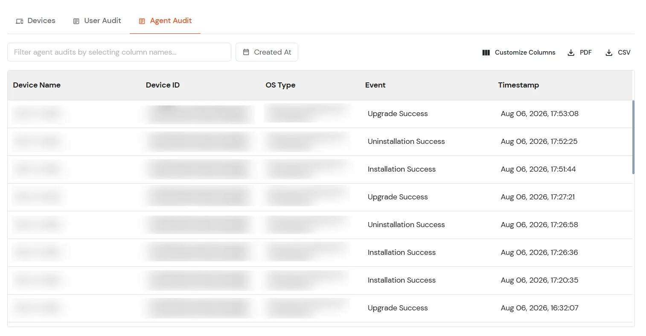Focus the agent audit filter field
Viewport: 646px width, 336px height.
(119, 52)
